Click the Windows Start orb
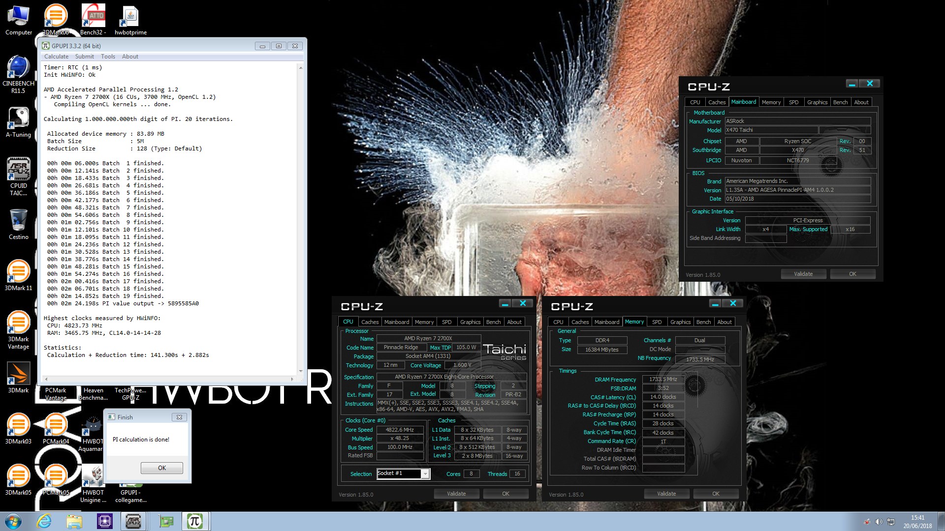Viewport: 945px width, 531px height. [x=13, y=521]
